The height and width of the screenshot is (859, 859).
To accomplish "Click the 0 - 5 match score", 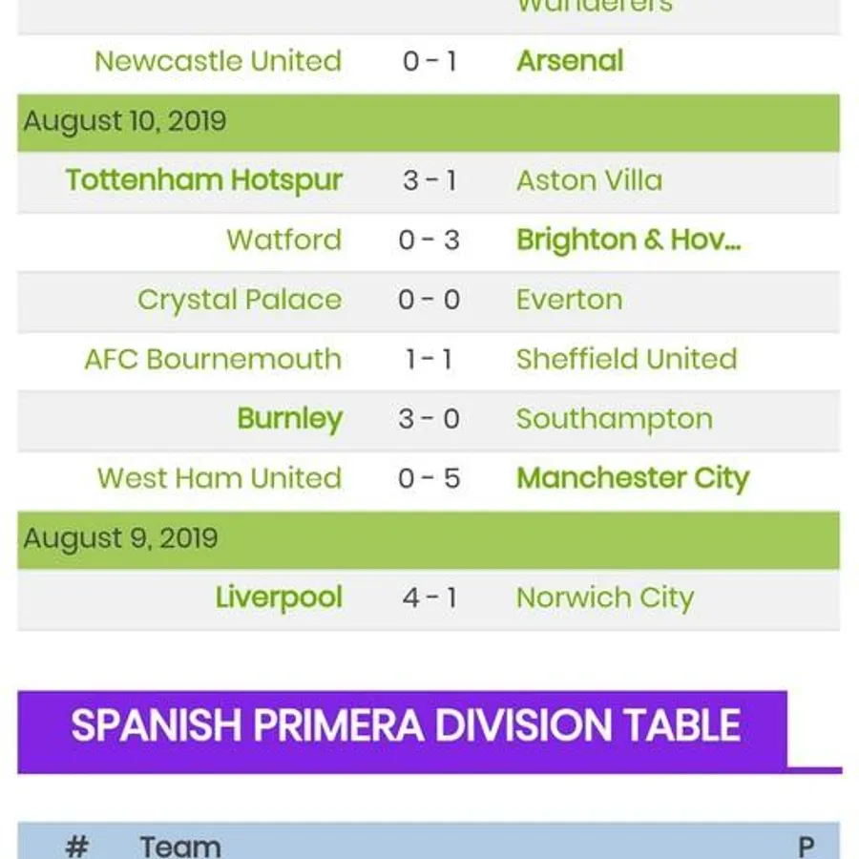I will click(x=429, y=478).
